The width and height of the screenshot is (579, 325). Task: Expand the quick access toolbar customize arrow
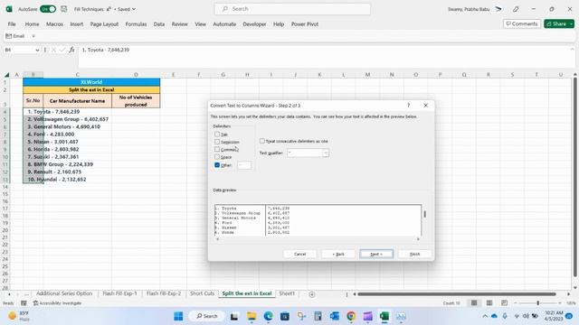click(33, 36)
